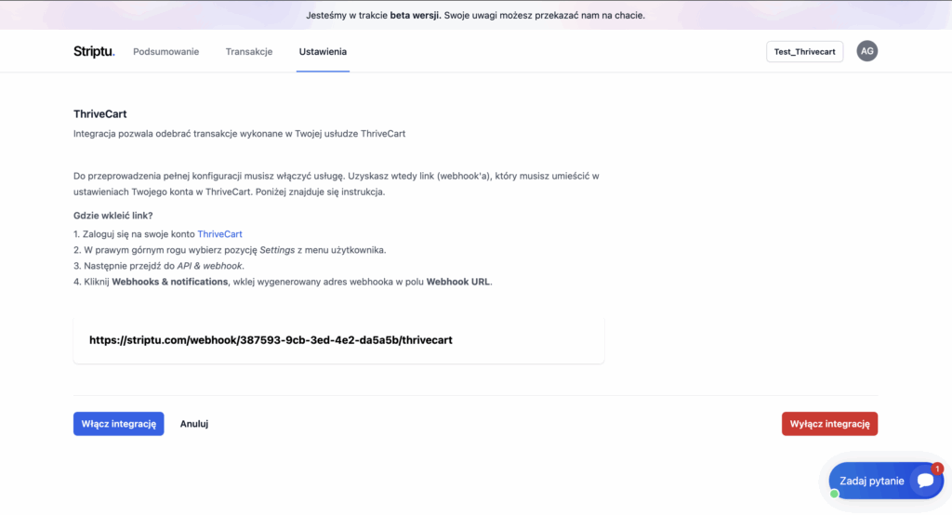Open the Test_Thrivecart account selector
The height and width of the screenshot is (515, 952).
(x=804, y=52)
